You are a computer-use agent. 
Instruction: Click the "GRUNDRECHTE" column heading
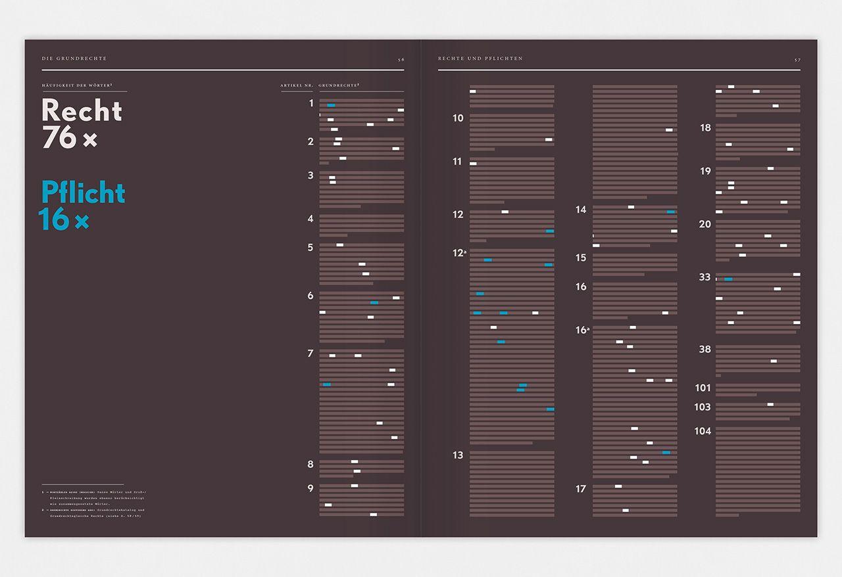[x=339, y=86]
